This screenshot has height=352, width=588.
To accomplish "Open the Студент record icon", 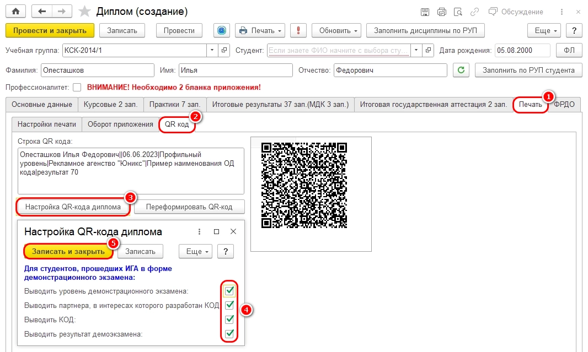I will pos(428,50).
